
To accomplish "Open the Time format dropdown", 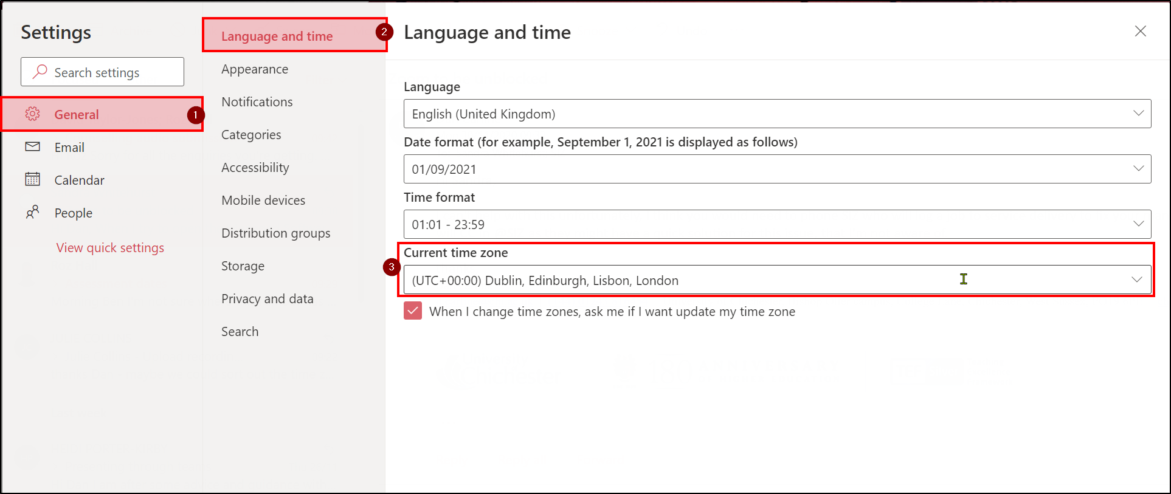I will point(777,224).
